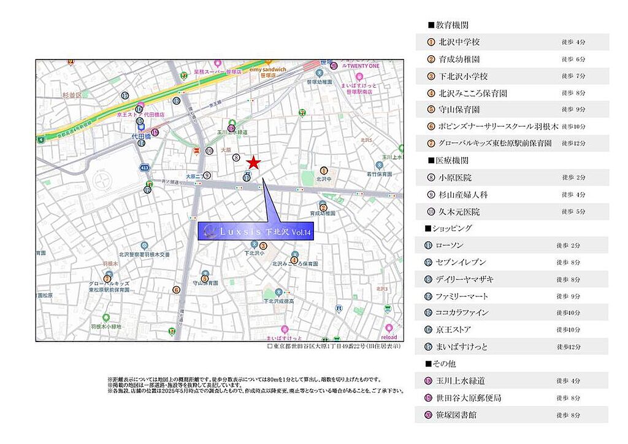
Task: Select 小原医院 entry in the legend
Action: click(x=511, y=177)
